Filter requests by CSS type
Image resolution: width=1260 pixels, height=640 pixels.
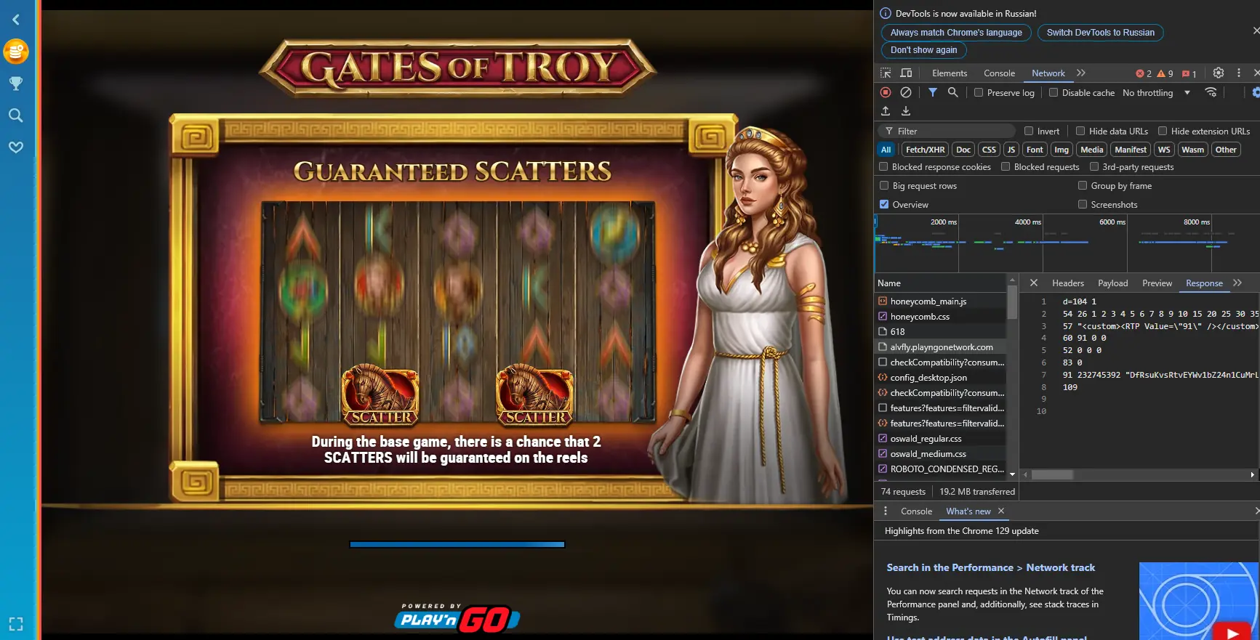pos(989,150)
